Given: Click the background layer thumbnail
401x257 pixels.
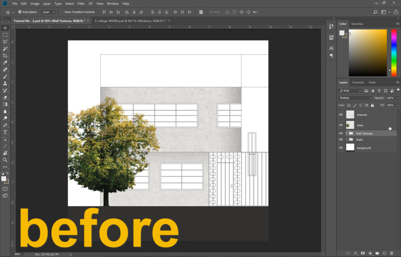Looking at the screenshot, I should pyautogui.click(x=350, y=148).
